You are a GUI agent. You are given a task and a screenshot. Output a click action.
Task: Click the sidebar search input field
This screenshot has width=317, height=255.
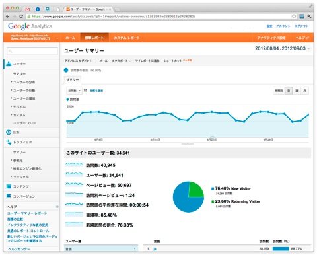tap(32, 51)
